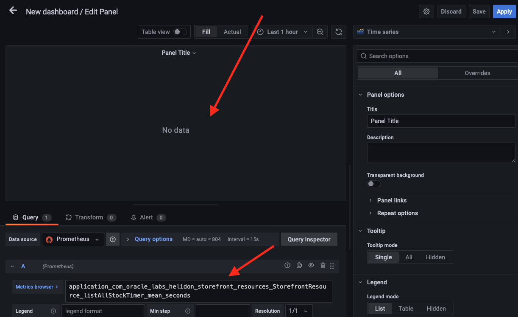Toggle visibility of query A
The image size is (518, 317).
click(x=311, y=266)
